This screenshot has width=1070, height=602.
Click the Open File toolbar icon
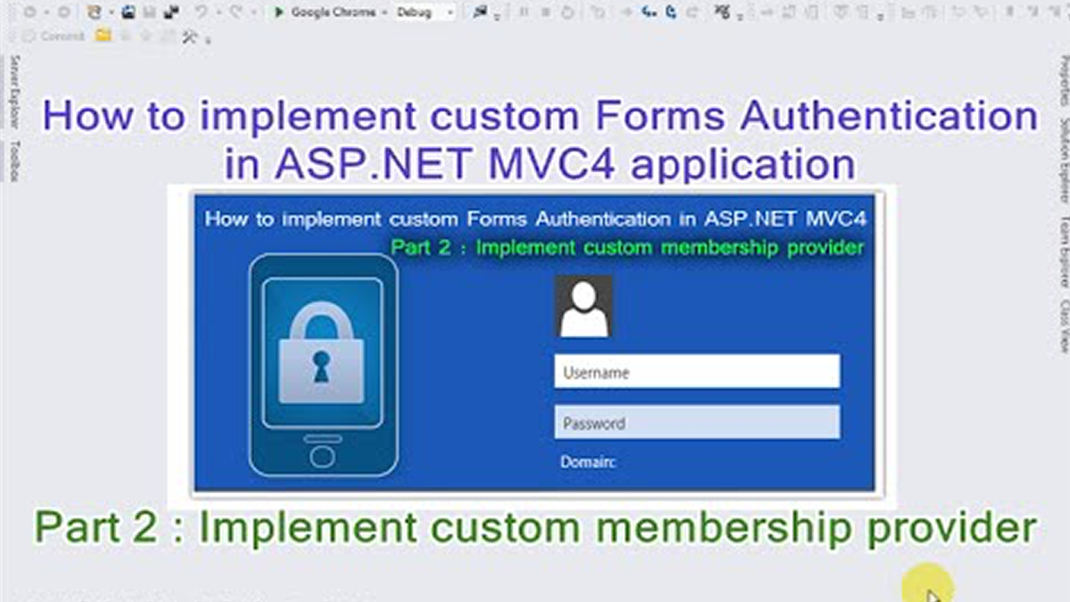(x=128, y=12)
